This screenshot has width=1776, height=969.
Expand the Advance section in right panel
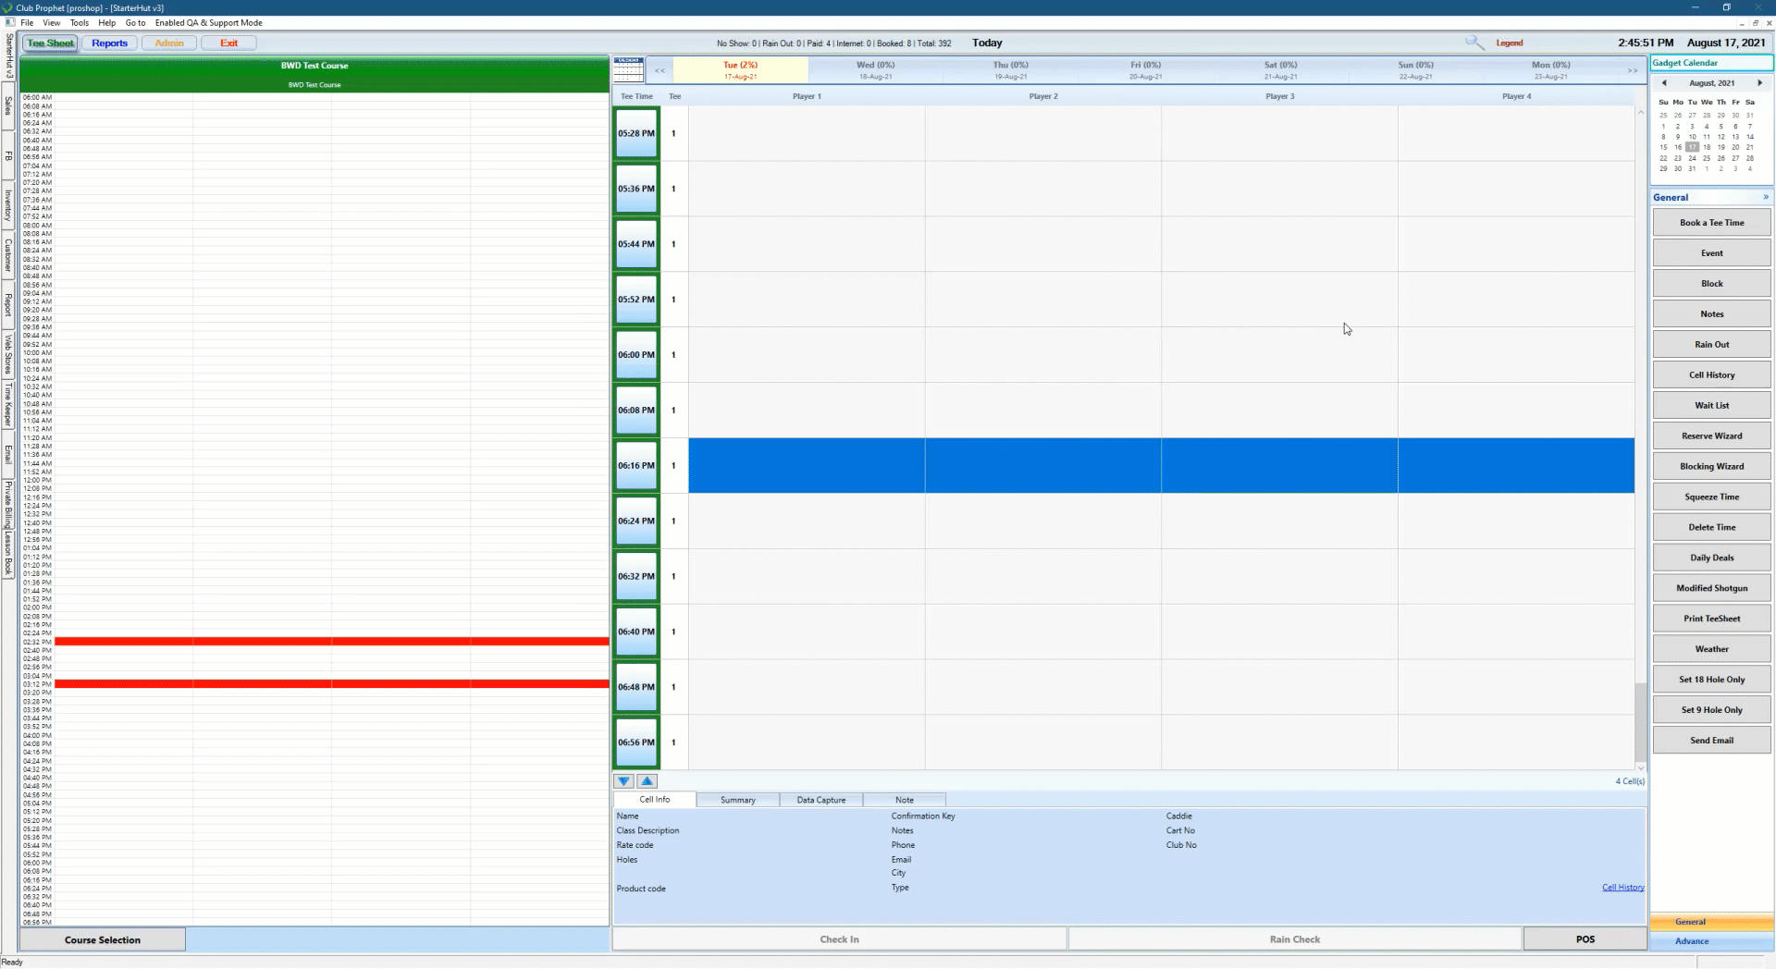tap(1692, 941)
